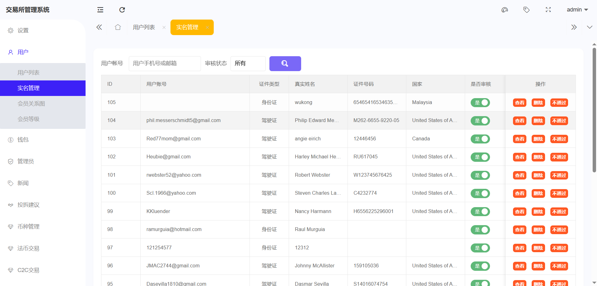Image resolution: width=597 pixels, height=286 pixels.
Task: Focus the 用户手机号或邮箱 input field
Action: click(165, 64)
